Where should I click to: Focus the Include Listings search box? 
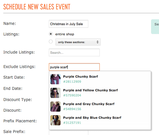74,53
